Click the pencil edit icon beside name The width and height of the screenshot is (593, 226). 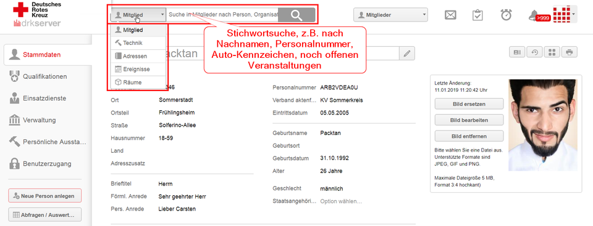pyautogui.click(x=407, y=54)
